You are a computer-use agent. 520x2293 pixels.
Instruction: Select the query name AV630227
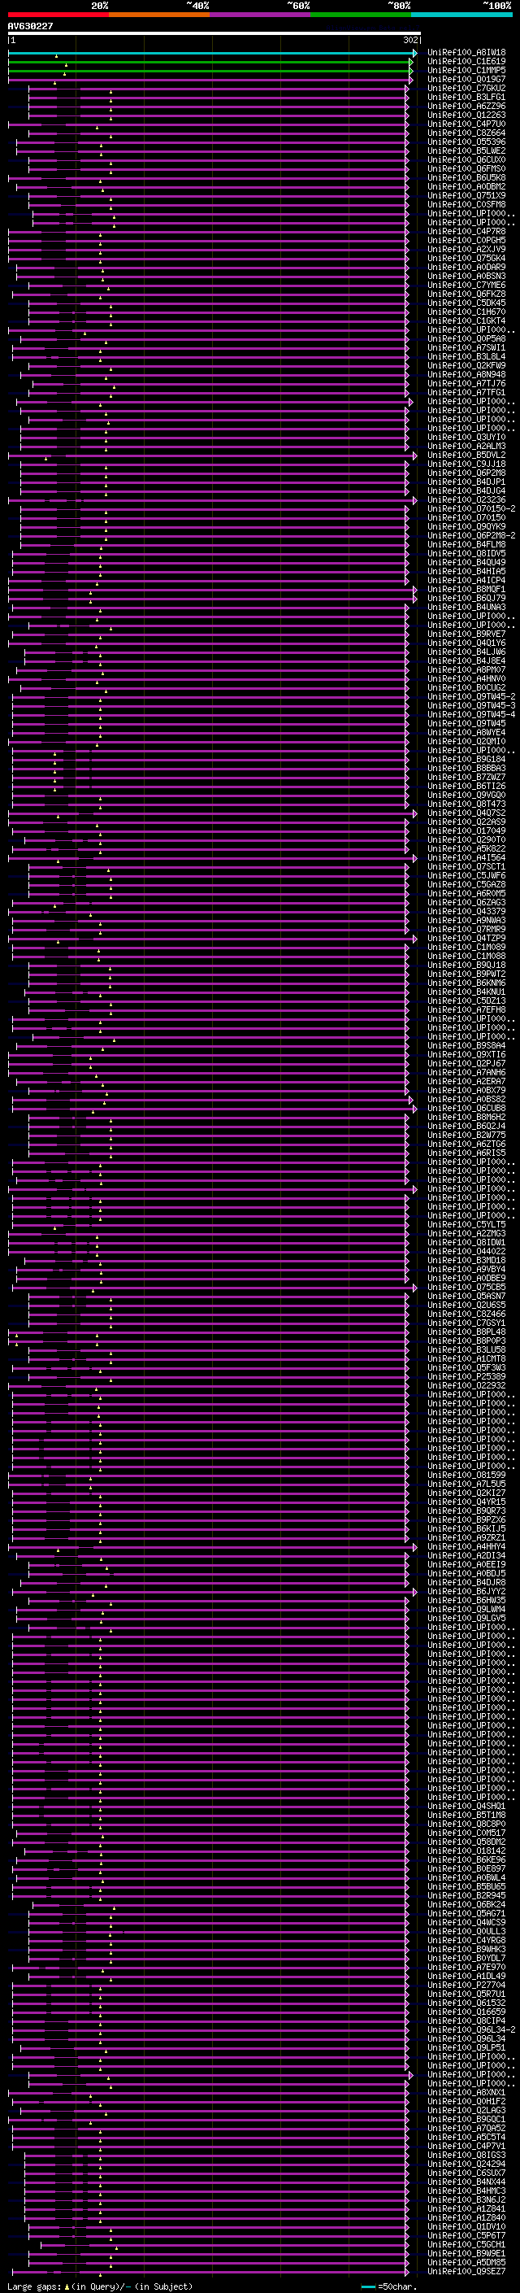(30, 26)
